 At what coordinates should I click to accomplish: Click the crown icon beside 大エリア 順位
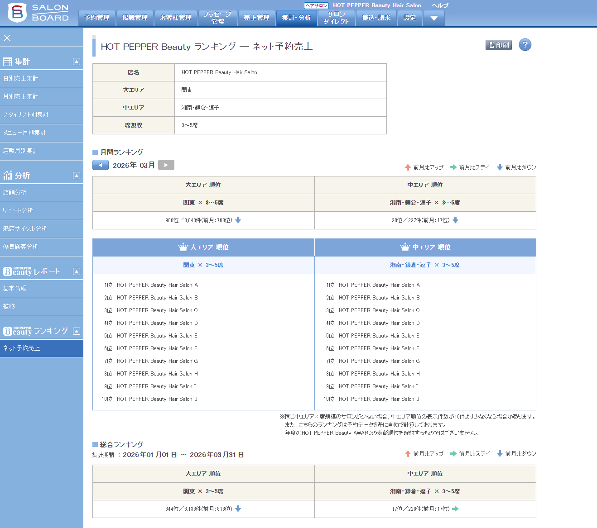click(183, 247)
